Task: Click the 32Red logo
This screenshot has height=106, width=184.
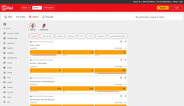Action: point(7,8)
